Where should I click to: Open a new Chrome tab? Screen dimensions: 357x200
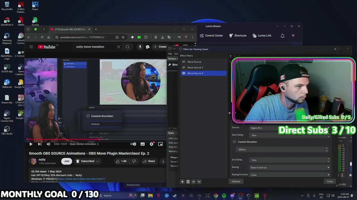[x=96, y=29]
